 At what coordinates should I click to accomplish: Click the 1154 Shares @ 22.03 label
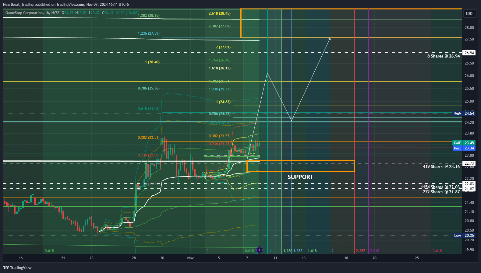(440, 187)
